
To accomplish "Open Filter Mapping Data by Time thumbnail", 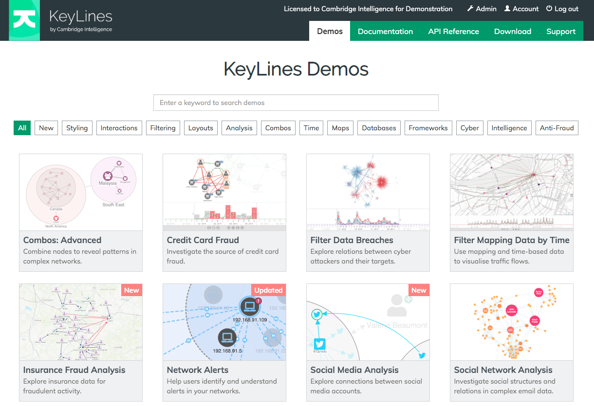I will click(512, 192).
